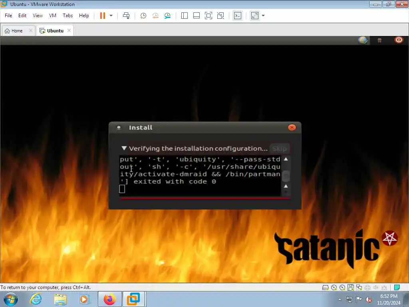Click the globe icon in Ubuntu top panel
The width and height of the screenshot is (409, 307).
click(x=363, y=40)
